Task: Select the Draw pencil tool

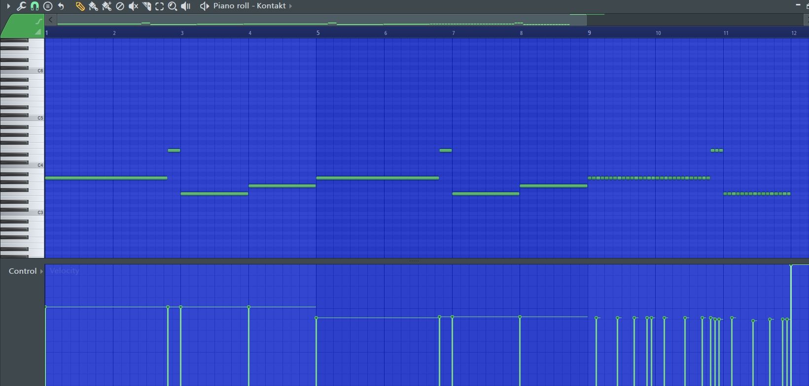Action: pos(80,6)
